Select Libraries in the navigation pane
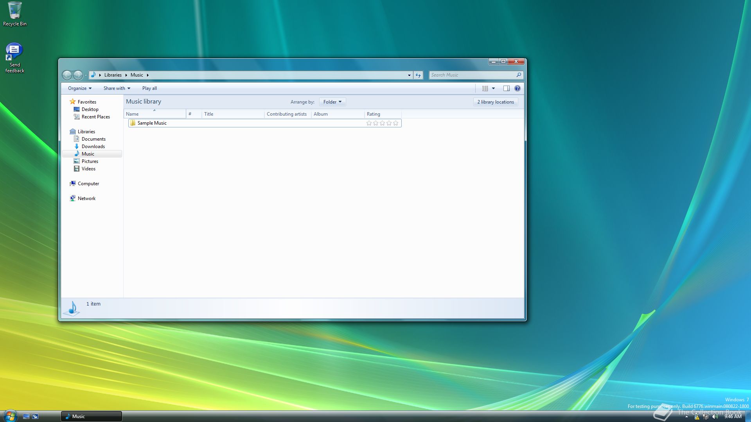Viewport: 751px width, 422px height. [86, 132]
